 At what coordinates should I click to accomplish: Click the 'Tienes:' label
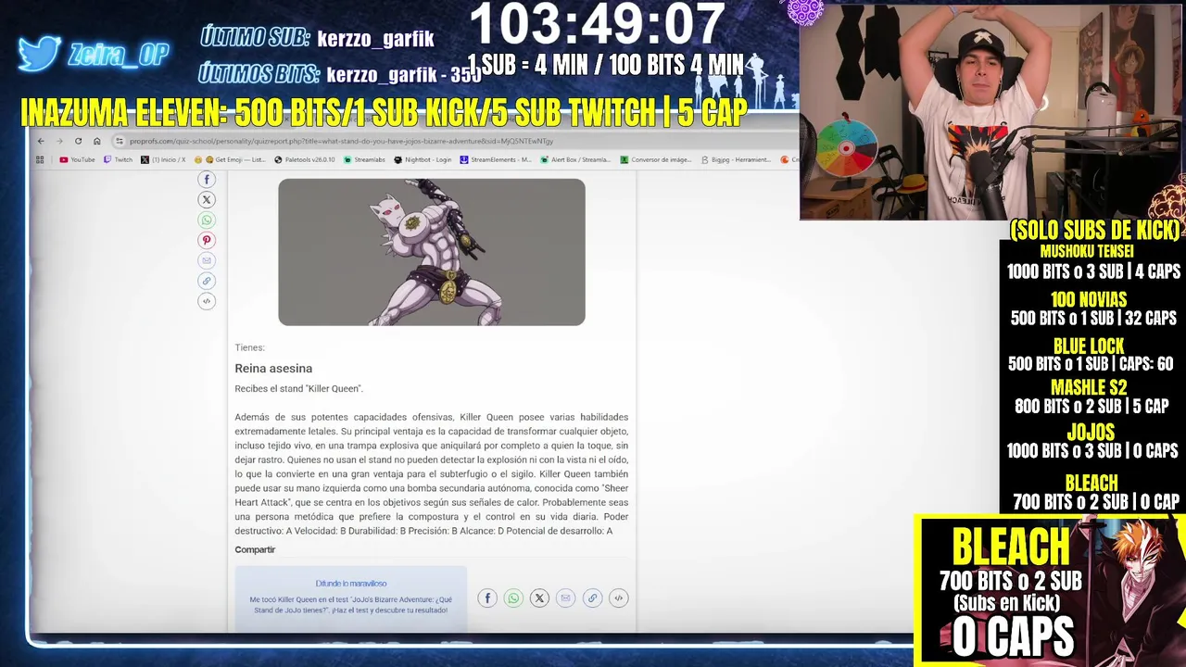249,347
